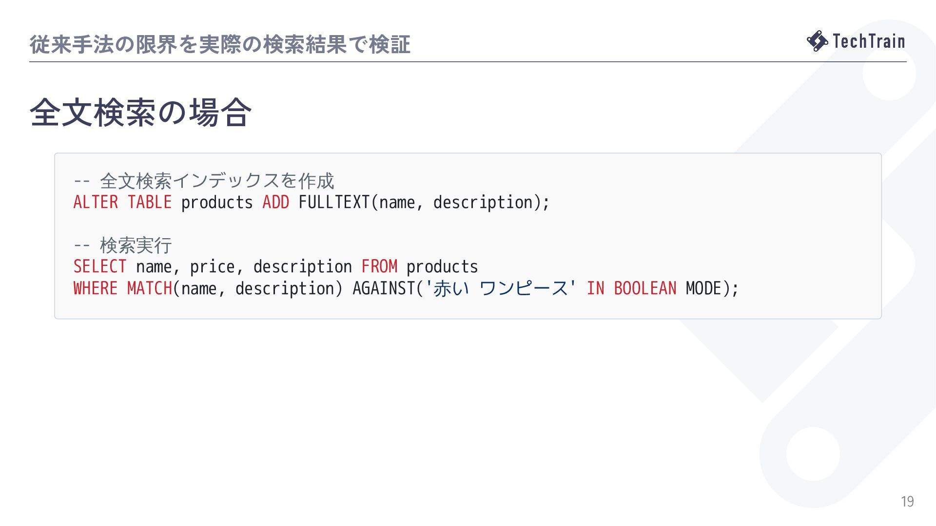Viewport: 936px width, 526px height.
Task: Click the TechTrain diamond logo icon
Action: pyautogui.click(x=818, y=41)
